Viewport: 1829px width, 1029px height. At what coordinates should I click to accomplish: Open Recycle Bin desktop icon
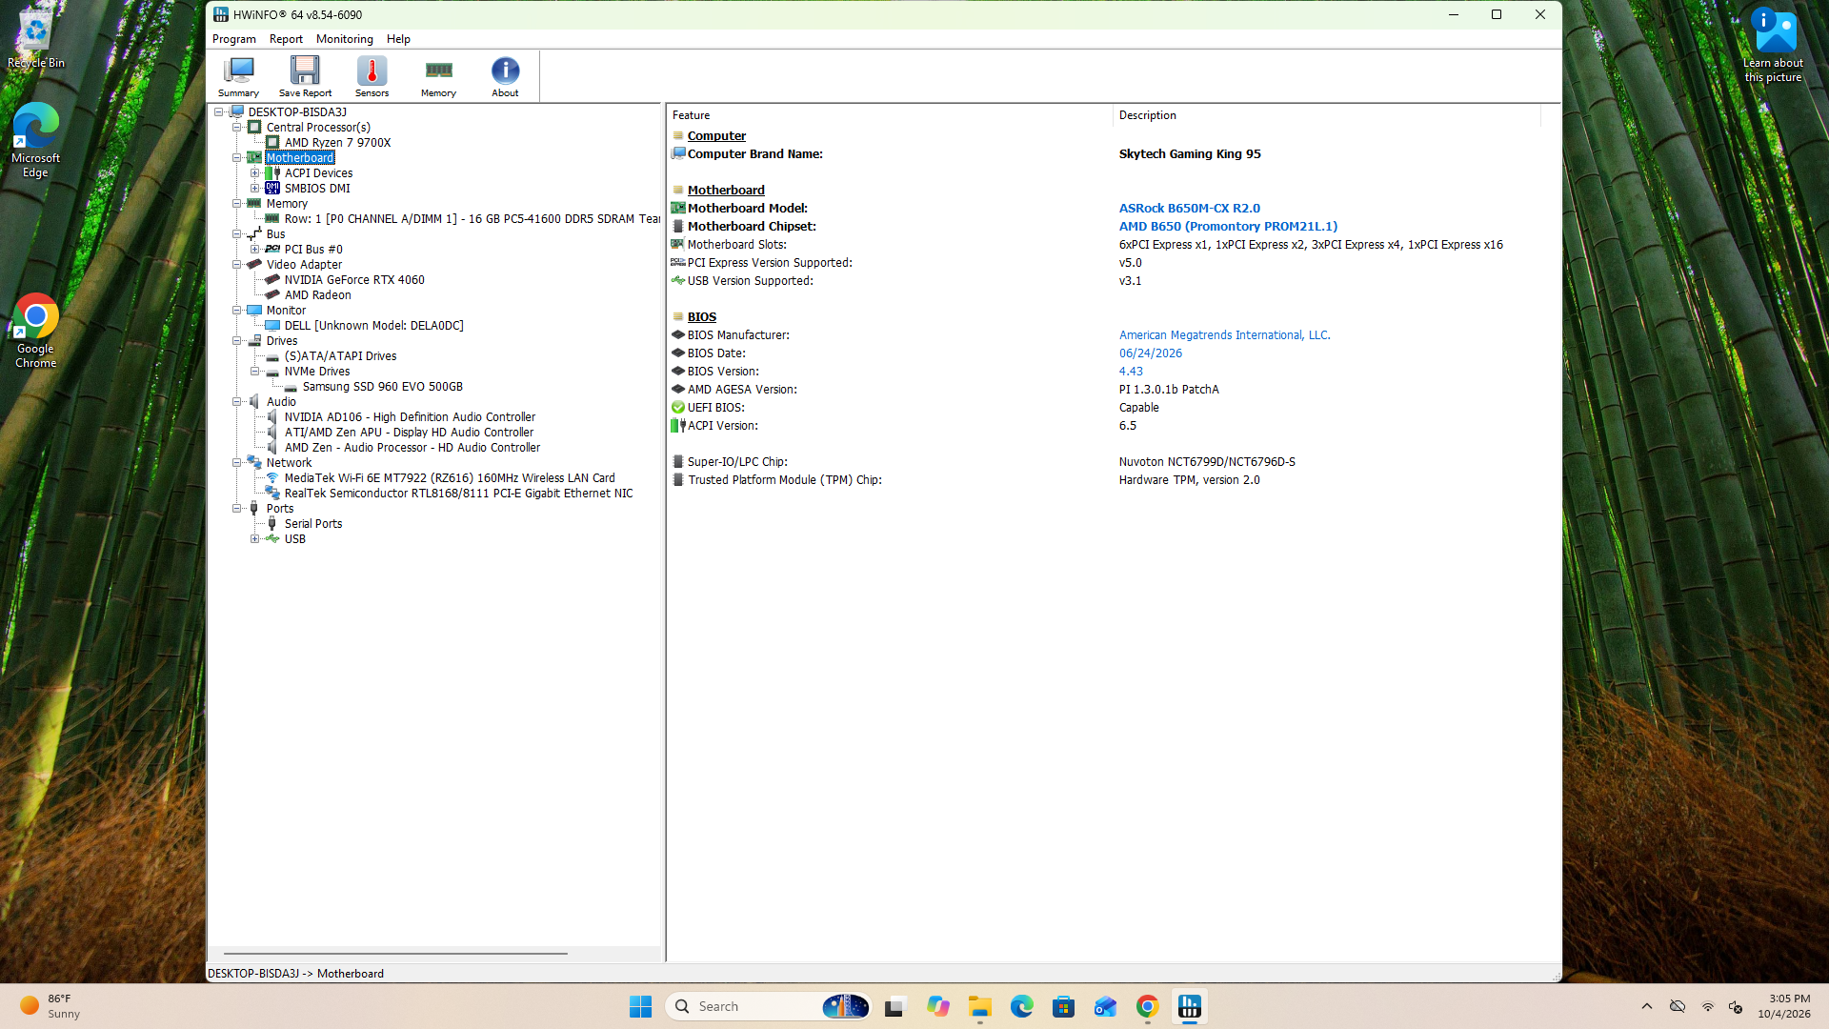(36, 38)
